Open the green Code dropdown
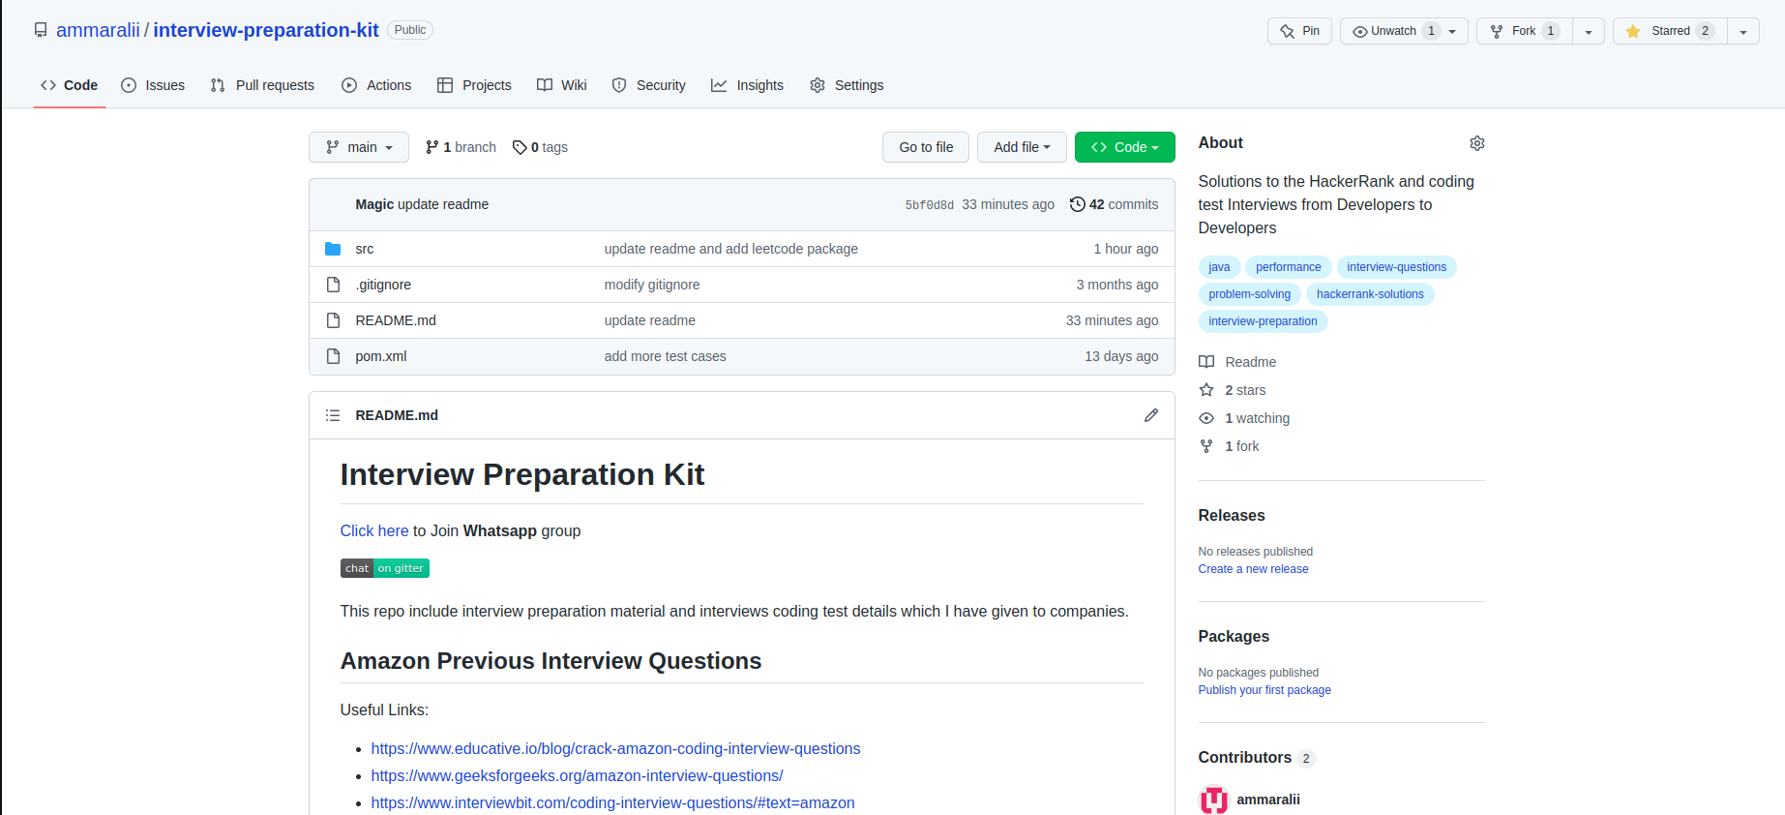 (x=1124, y=147)
